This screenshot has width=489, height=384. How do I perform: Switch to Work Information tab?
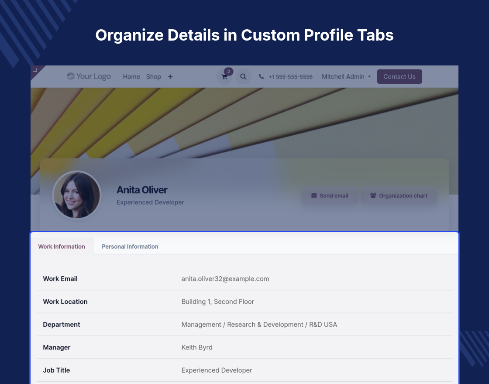point(62,247)
